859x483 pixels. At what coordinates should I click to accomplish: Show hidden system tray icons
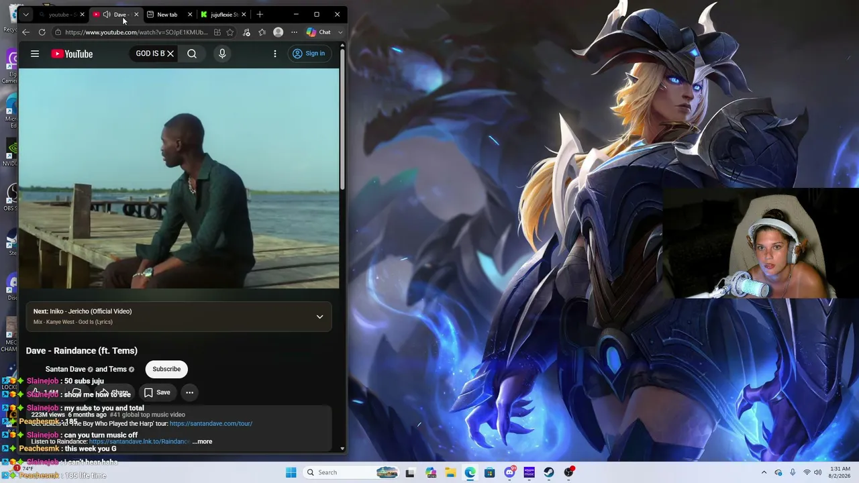click(x=764, y=472)
